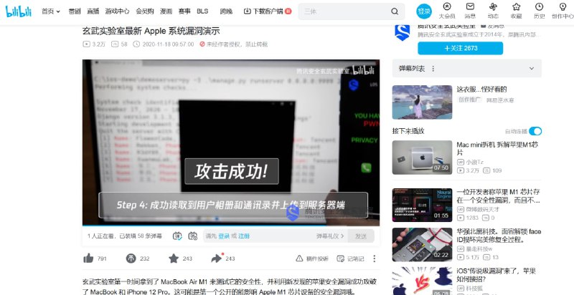
Task: Click the Mac mini拆机 拆解苹果M1芯片 title
Action: click(x=498, y=148)
